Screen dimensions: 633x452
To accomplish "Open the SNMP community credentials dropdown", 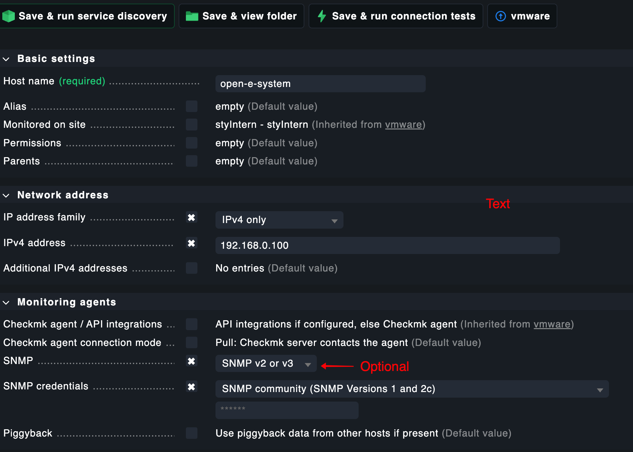I will click(x=412, y=389).
